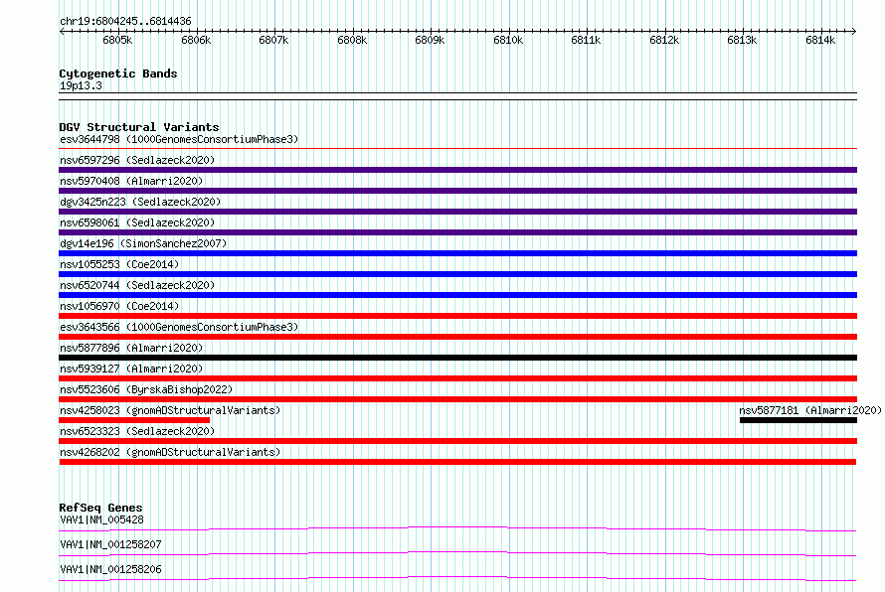
Task: Open the nsv1056970 (Coe2014) label
Action: [x=119, y=306]
